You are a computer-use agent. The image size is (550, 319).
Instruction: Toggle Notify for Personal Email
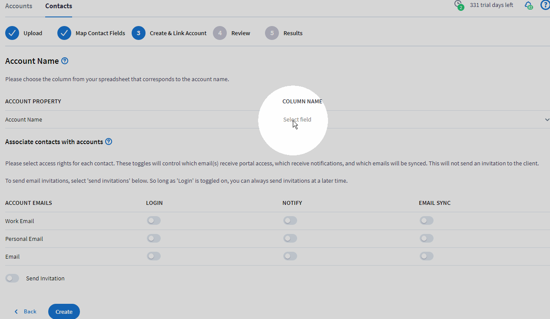point(290,238)
